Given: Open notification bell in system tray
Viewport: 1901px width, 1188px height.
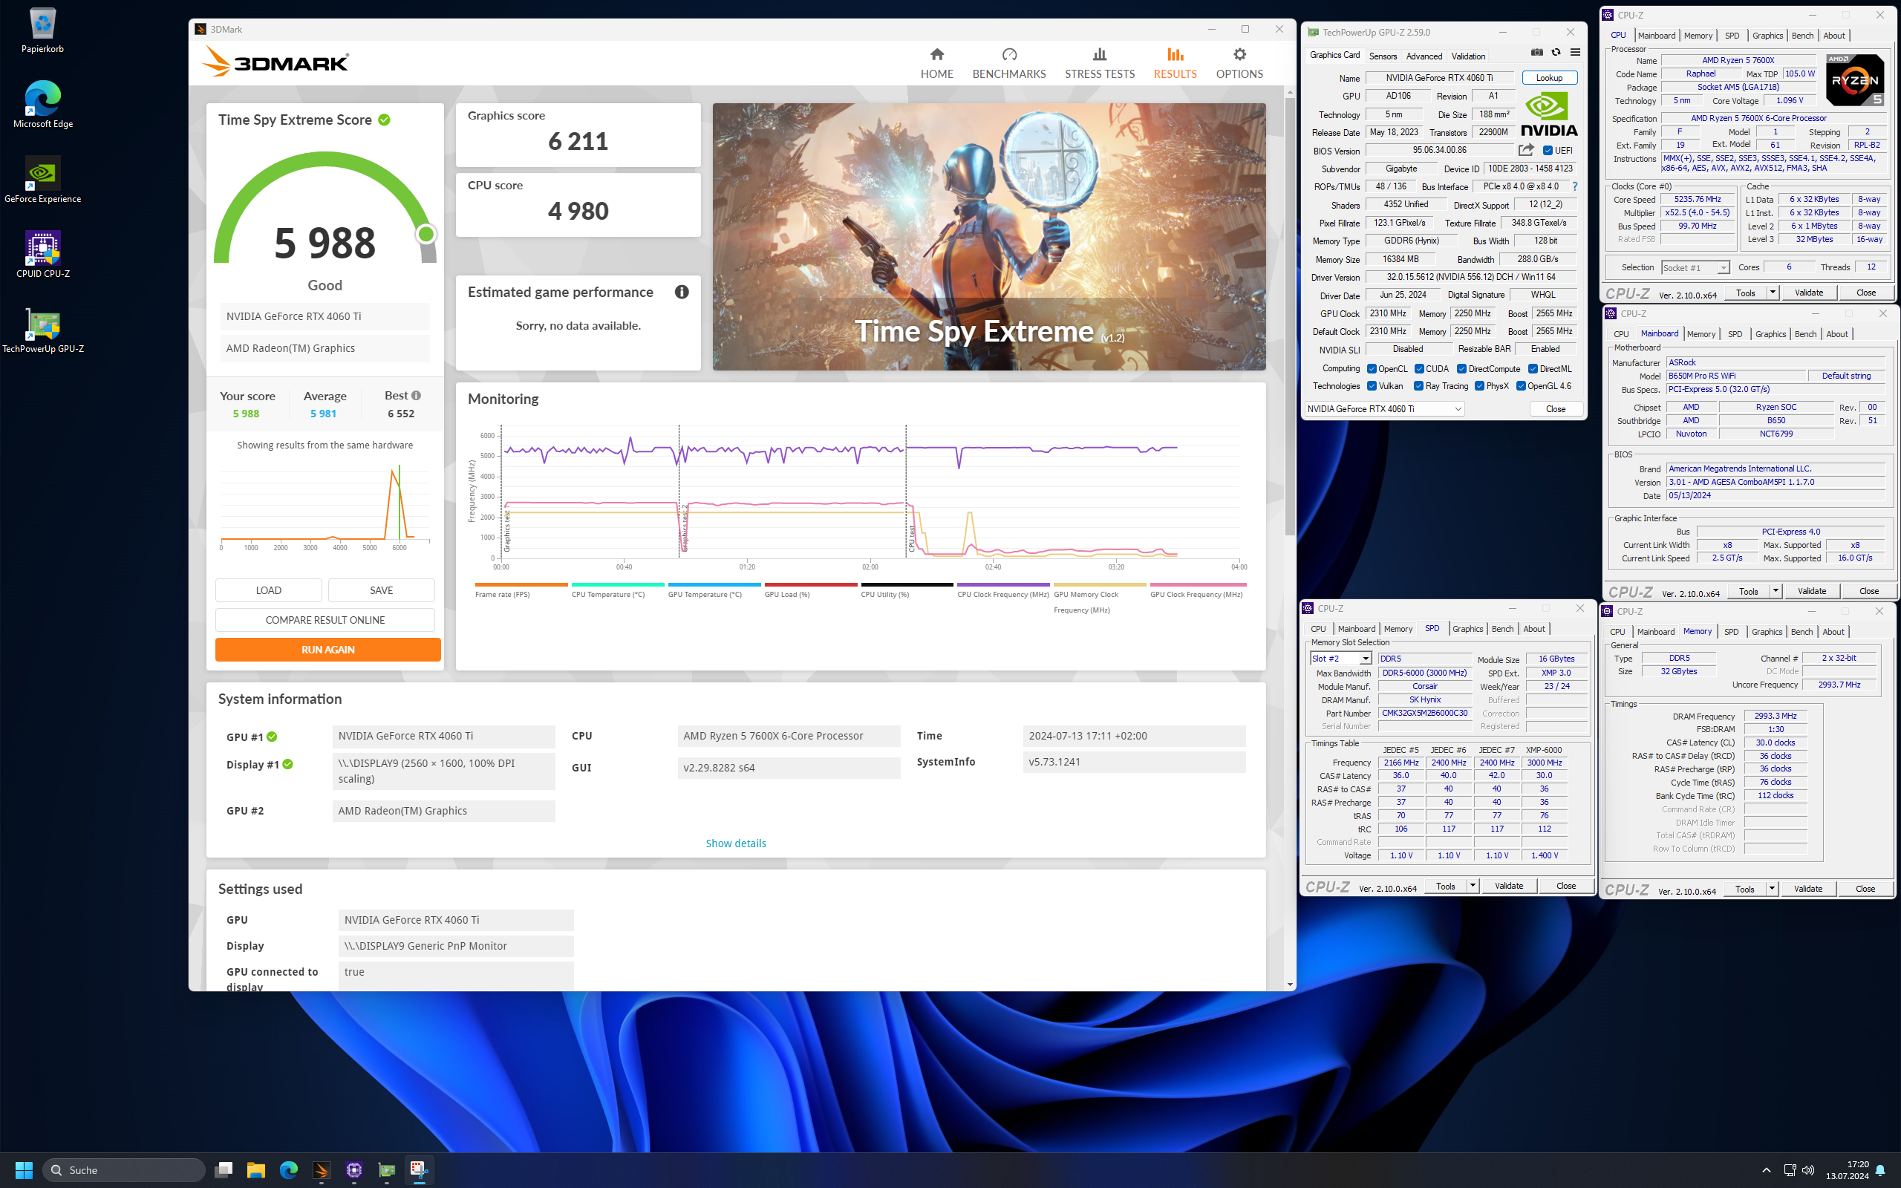Looking at the screenshot, I should 1879,1170.
